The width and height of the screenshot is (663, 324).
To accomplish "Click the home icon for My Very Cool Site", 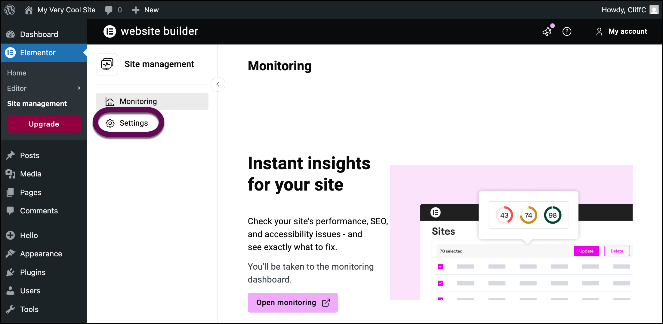I will click(29, 10).
